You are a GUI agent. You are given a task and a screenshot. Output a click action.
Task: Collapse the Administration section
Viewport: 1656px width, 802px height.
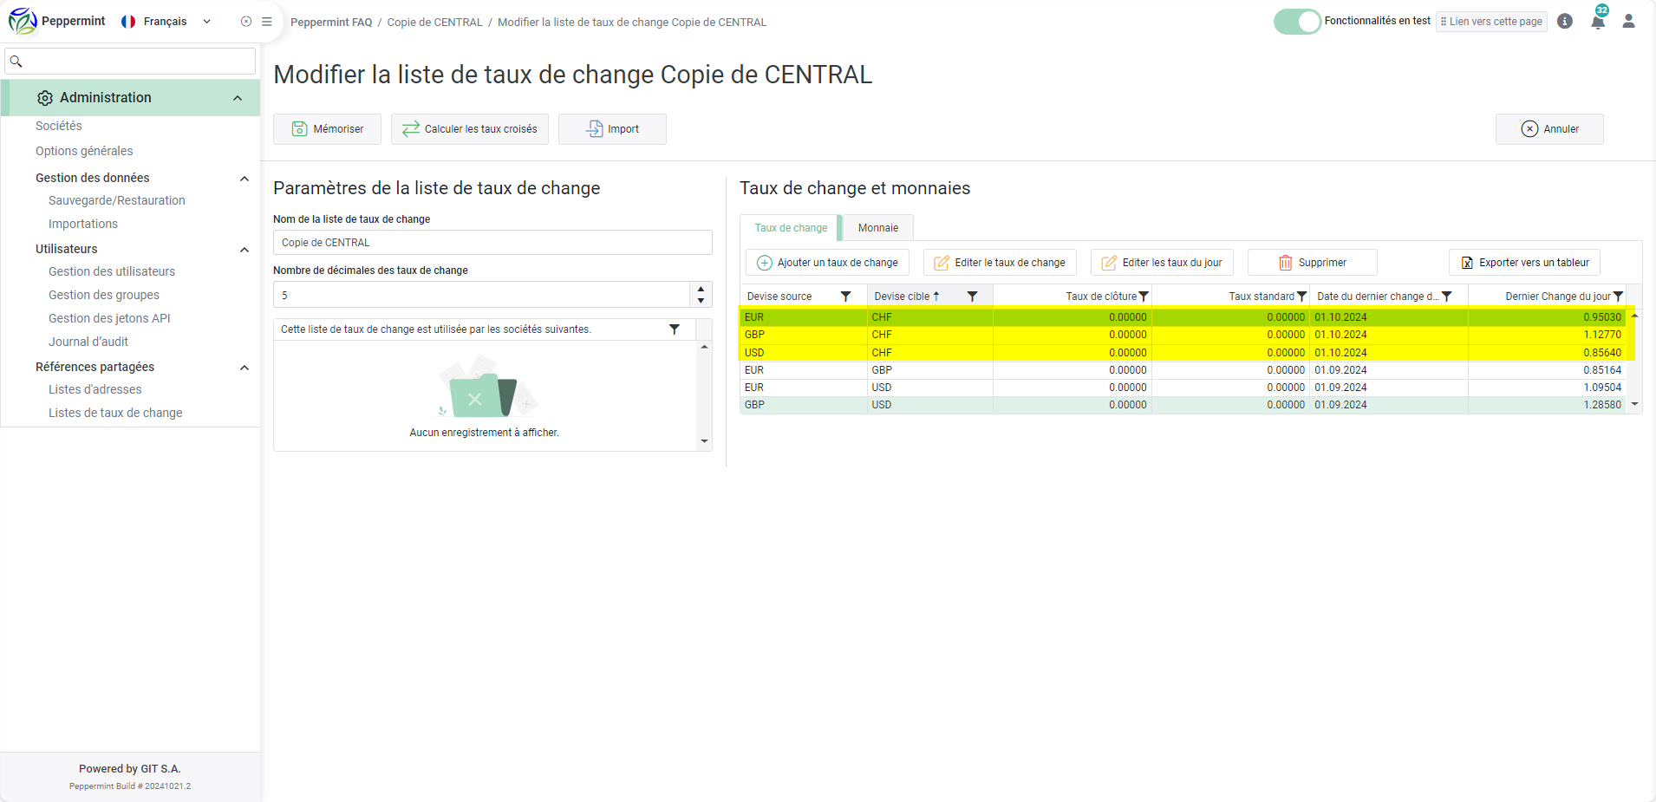coord(238,98)
